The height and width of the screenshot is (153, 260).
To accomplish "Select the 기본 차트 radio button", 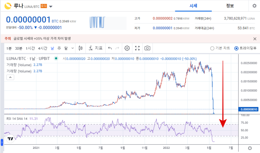I will pos(212,48).
